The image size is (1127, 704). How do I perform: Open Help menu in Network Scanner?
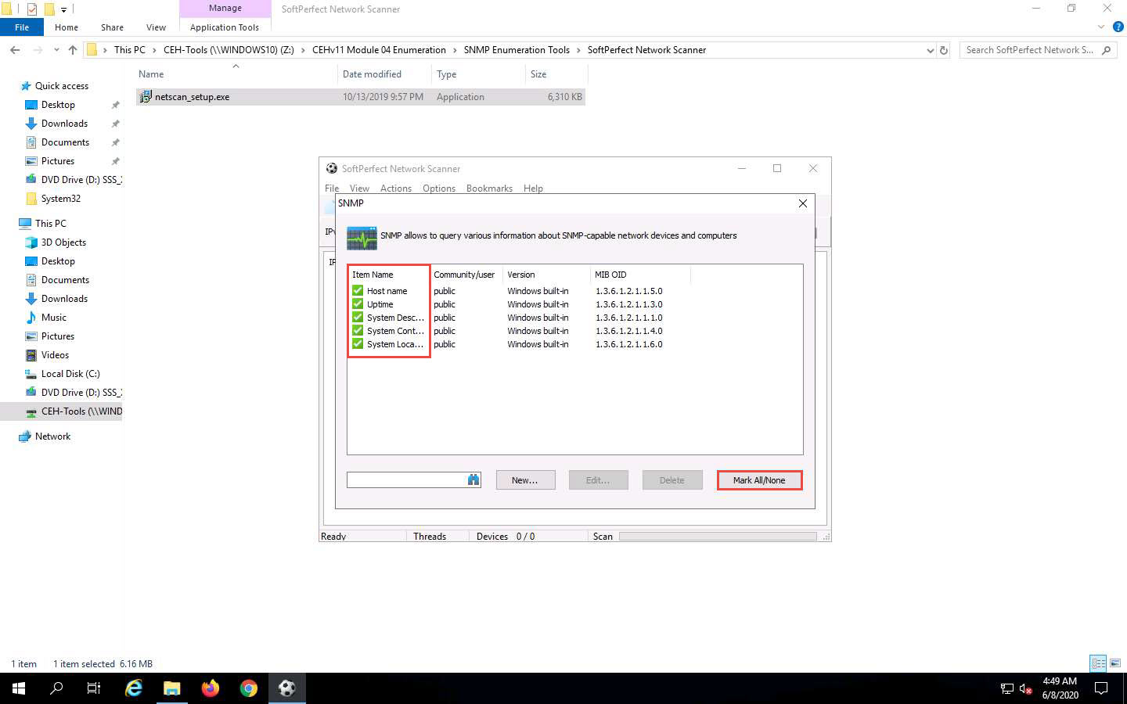point(533,189)
